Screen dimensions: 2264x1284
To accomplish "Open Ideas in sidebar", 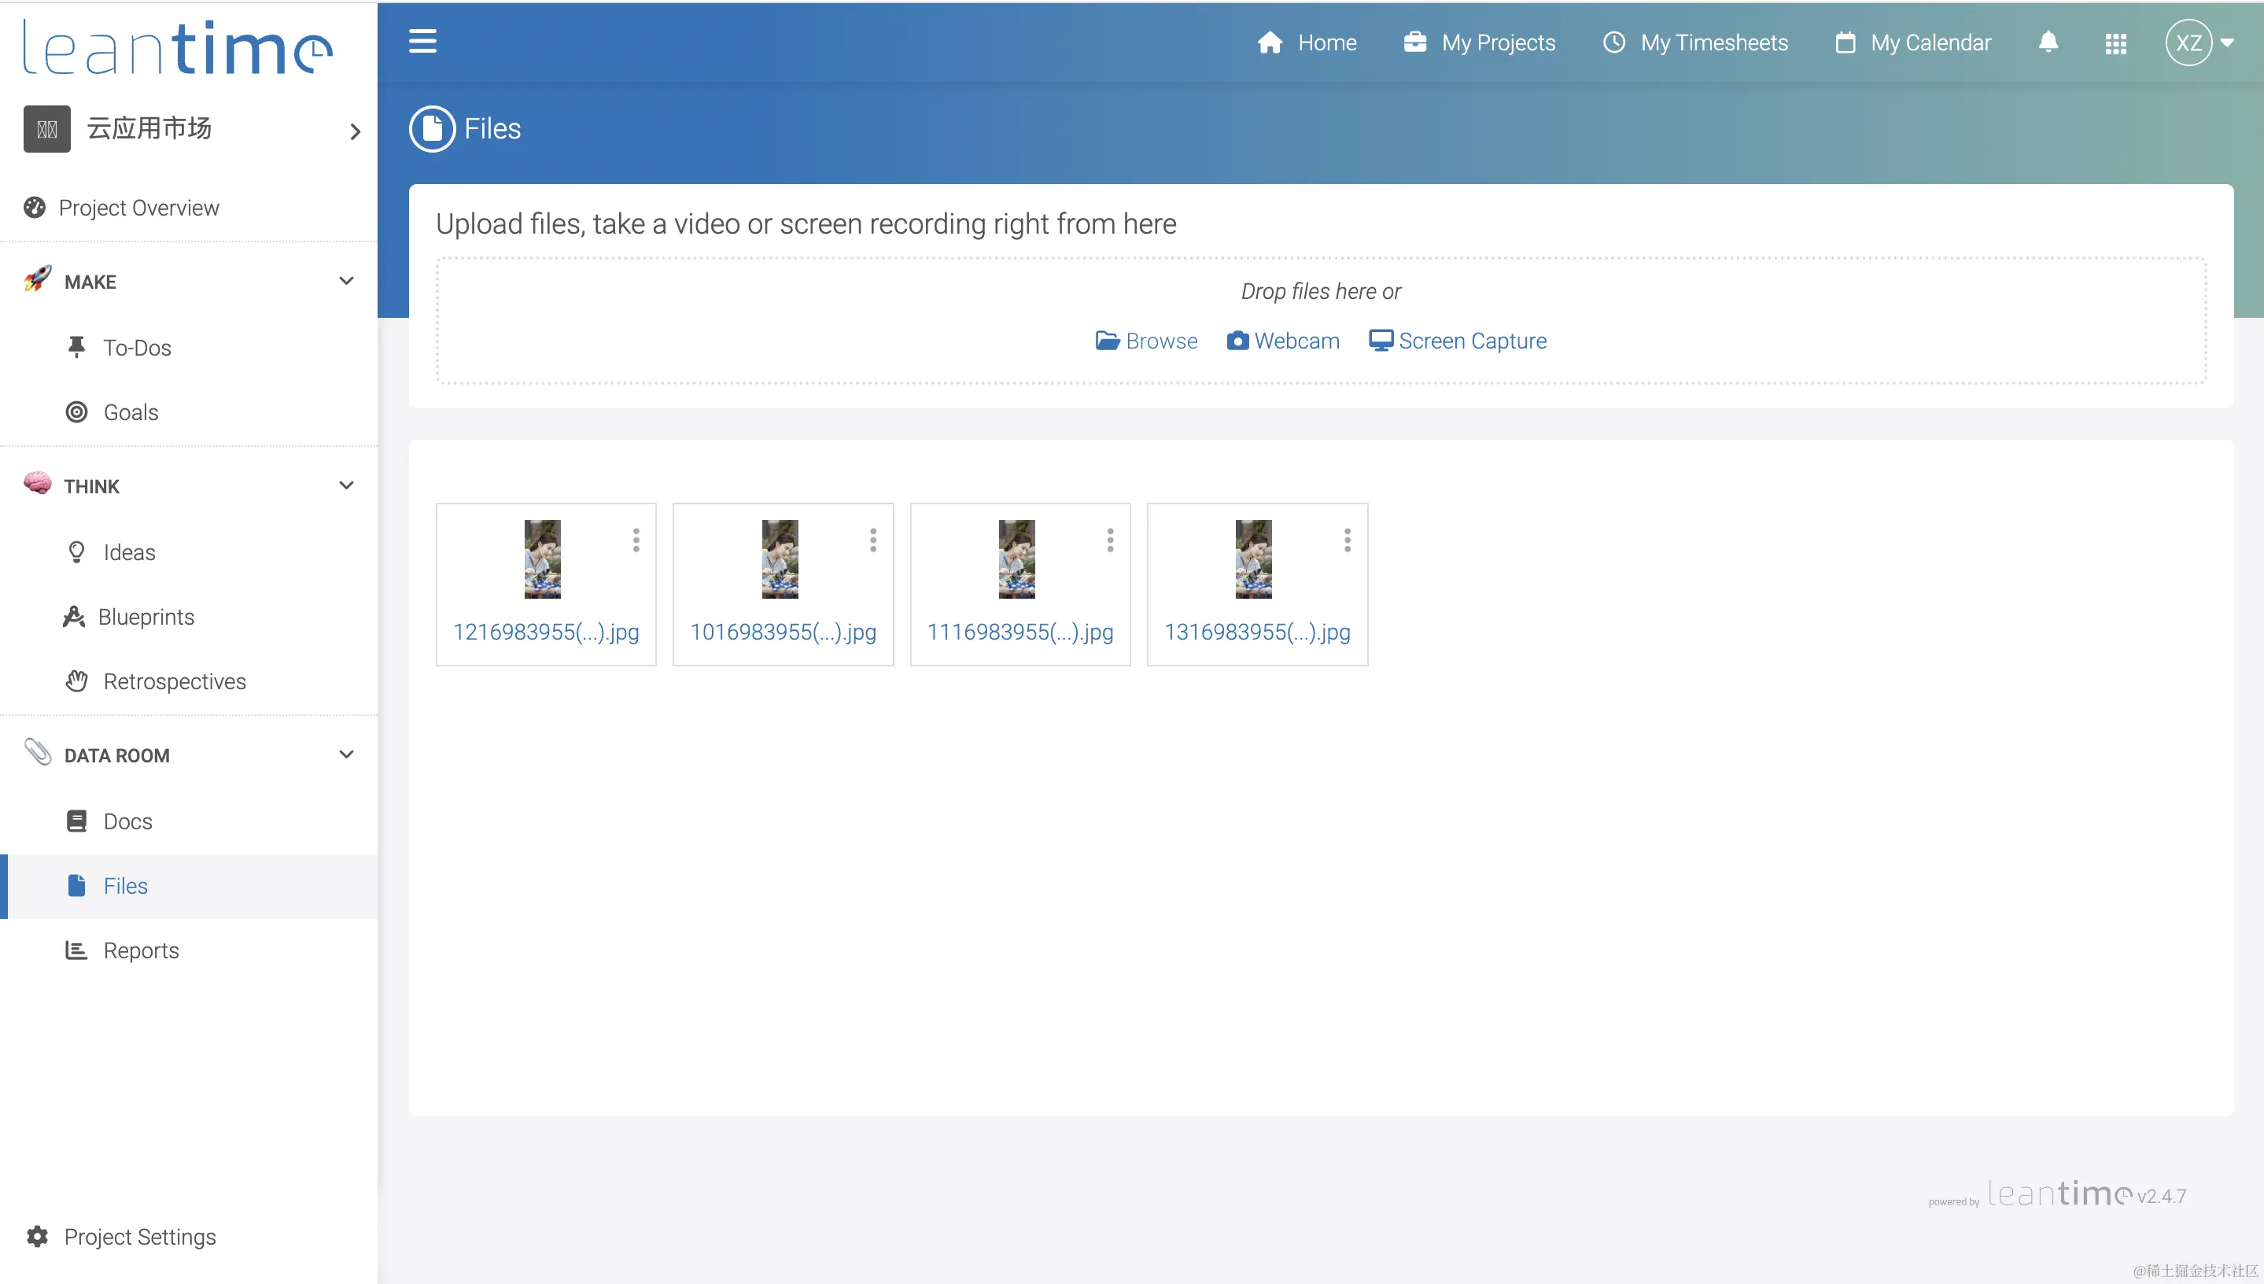I will pos(189,552).
